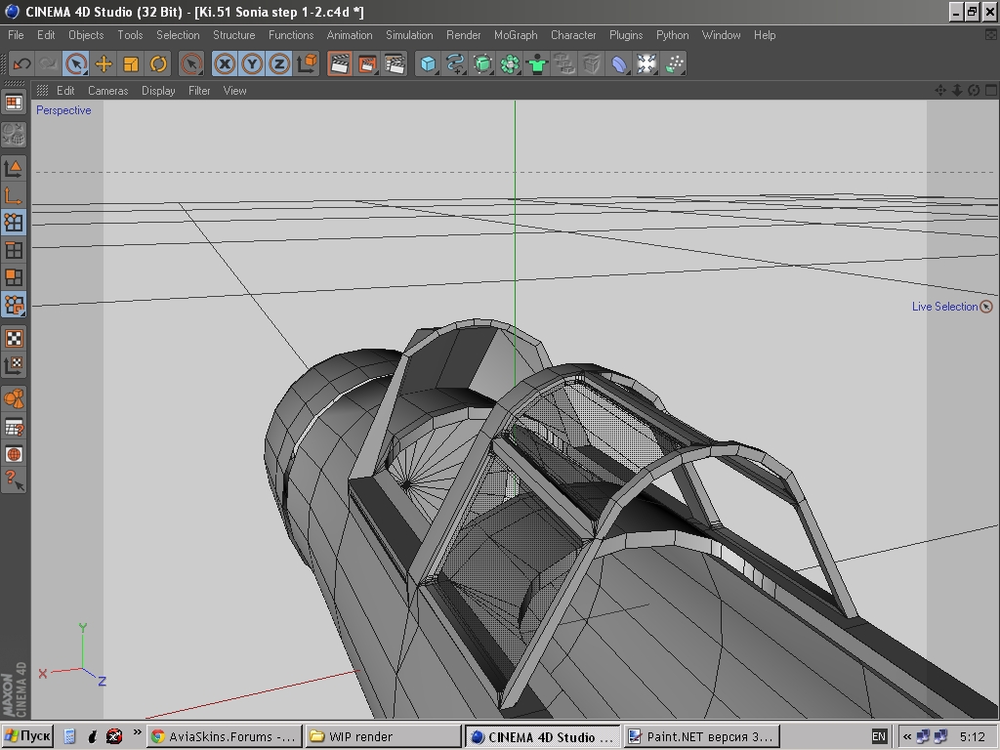1000x750 pixels.
Task: Toggle Y axis lock
Action: tap(252, 64)
